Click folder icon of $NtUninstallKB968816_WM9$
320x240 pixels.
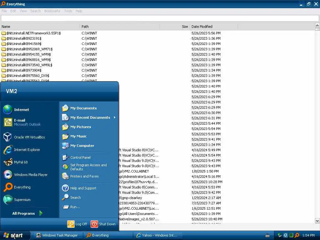click(x=4, y=60)
